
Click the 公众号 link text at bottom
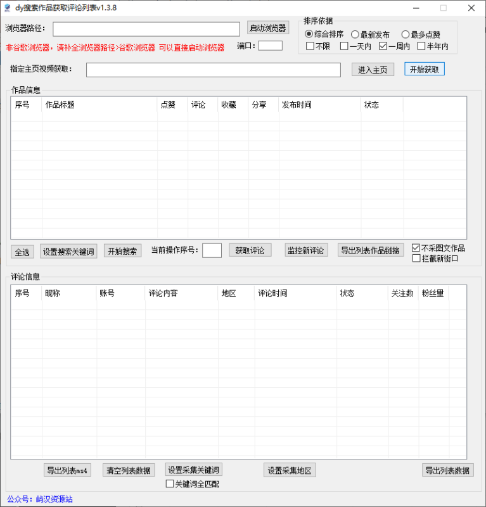point(40,499)
